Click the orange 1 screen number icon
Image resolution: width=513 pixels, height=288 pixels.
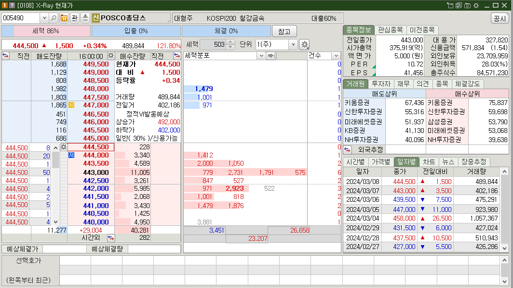pyautogui.click(x=5, y=5)
